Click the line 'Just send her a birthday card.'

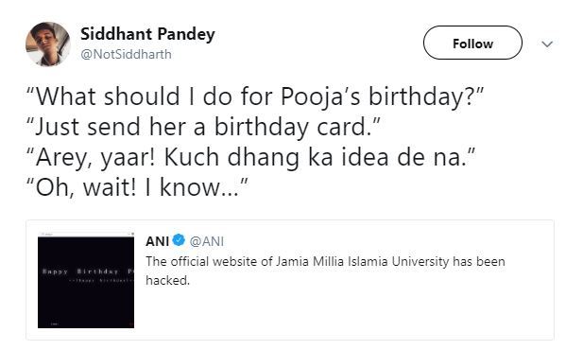203,127
